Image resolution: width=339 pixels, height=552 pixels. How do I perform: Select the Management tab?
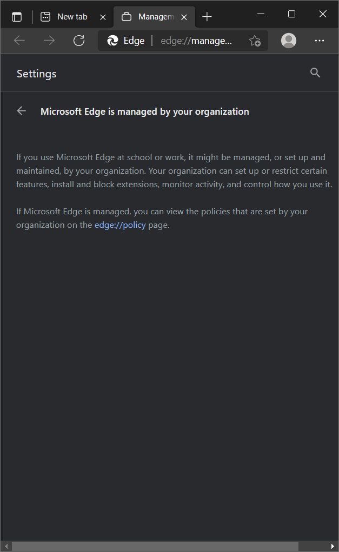click(x=151, y=17)
